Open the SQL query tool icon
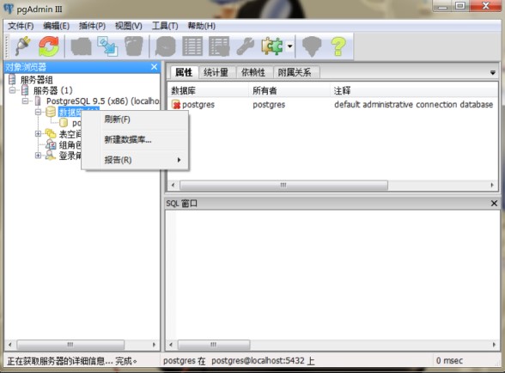 pos(166,46)
